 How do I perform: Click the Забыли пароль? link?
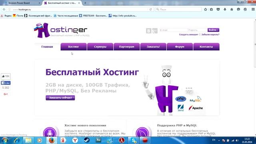click(x=210, y=35)
